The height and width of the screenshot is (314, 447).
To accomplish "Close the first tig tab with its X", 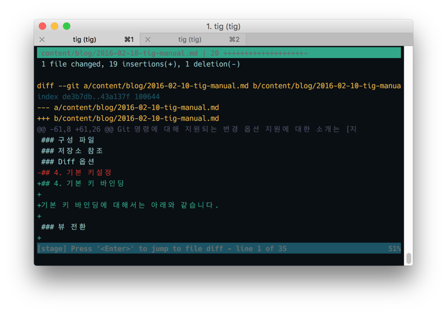I will click(42, 40).
